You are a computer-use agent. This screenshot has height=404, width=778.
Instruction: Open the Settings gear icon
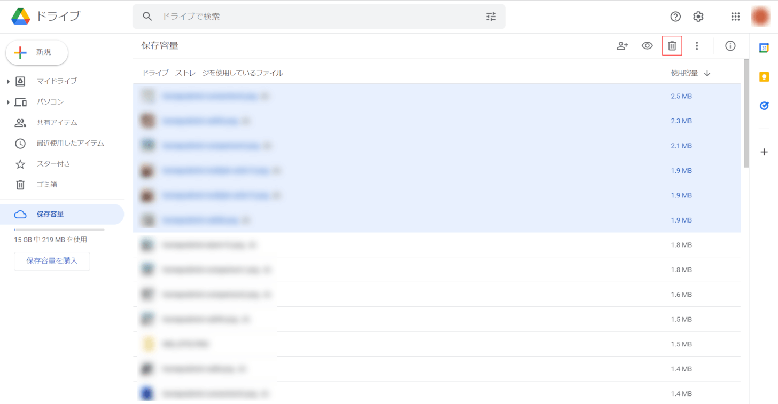(x=698, y=17)
